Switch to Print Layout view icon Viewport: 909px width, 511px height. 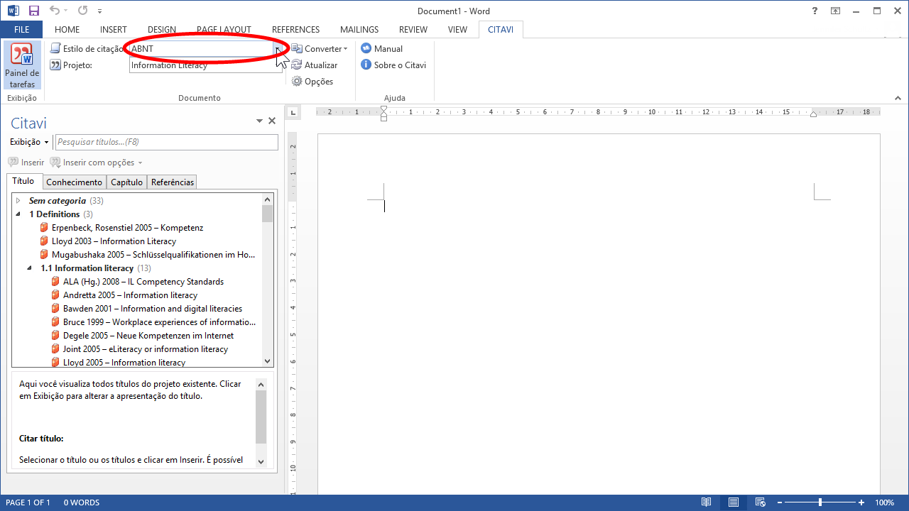pyautogui.click(x=734, y=502)
